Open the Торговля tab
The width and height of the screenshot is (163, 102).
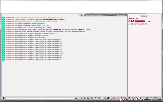(110, 15)
